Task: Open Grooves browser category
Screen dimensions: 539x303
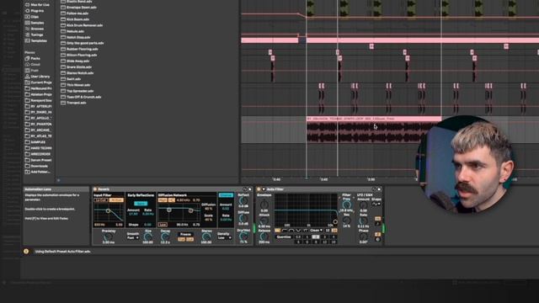Action: pyautogui.click(x=35, y=29)
